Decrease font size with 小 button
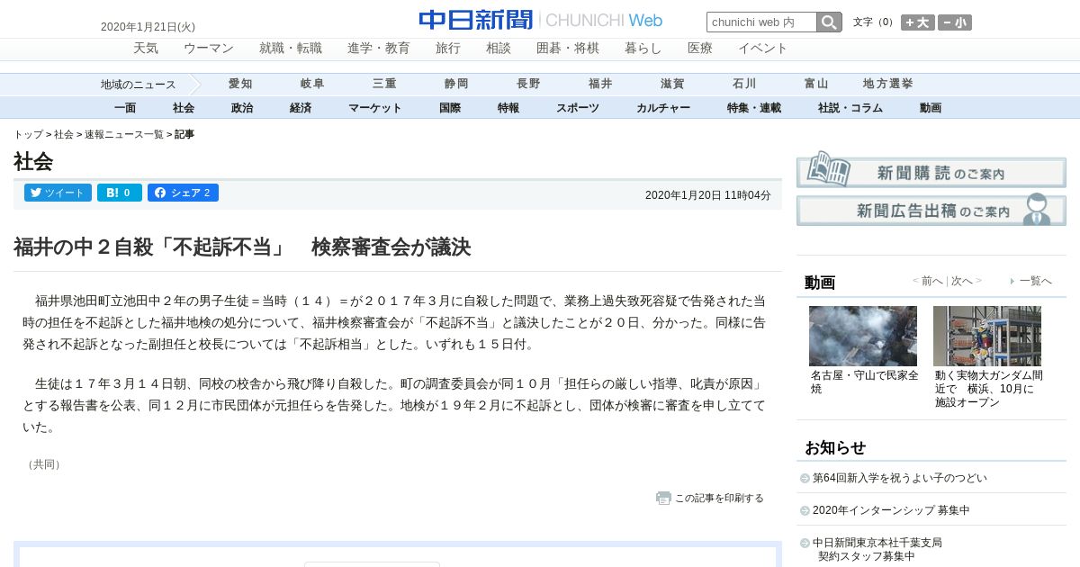The image size is (1080, 567). [955, 22]
